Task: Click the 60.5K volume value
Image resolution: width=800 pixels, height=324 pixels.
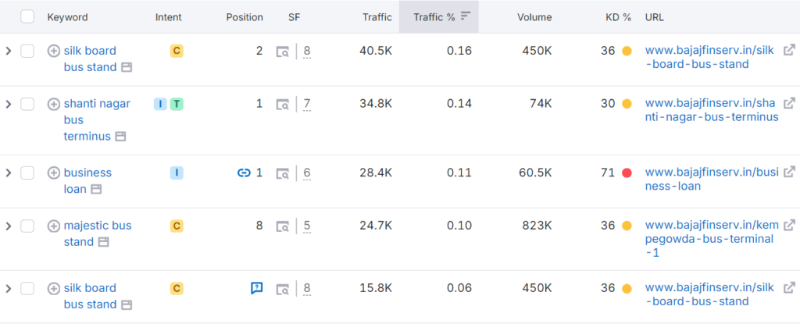Action: [x=534, y=173]
